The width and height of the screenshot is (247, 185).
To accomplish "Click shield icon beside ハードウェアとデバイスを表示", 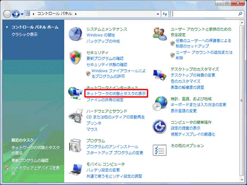I will point(7,168).
